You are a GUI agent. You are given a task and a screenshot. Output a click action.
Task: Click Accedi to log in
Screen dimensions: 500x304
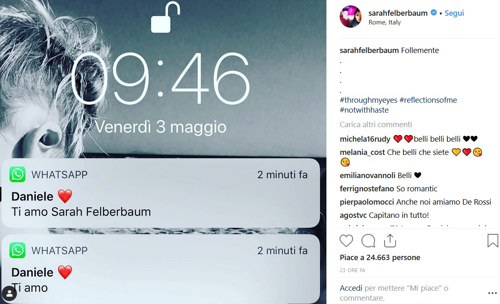(351, 288)
